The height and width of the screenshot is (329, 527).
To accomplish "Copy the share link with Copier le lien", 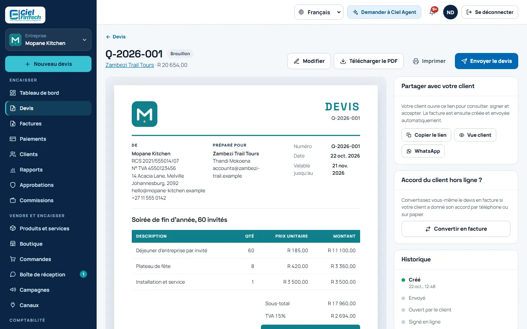I will pos(426,135).
